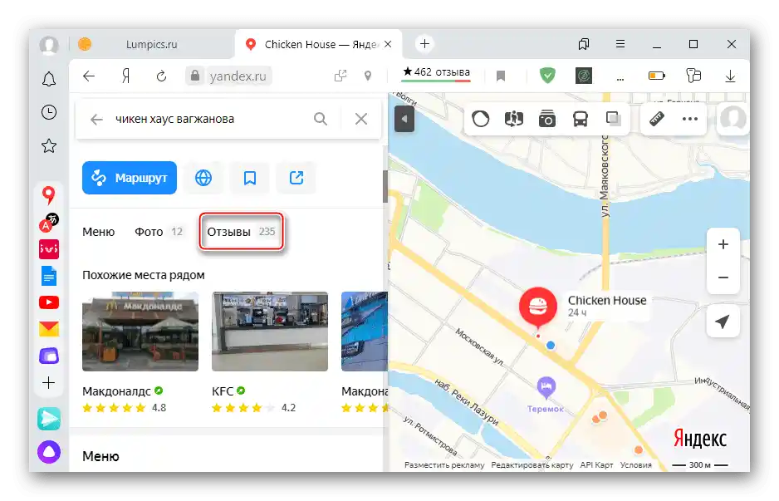The image size is (779, 501).
Task: Launch Alice voice assistant
Action: [49, 452]
